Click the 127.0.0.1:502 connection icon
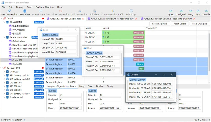 coord(5,68)
